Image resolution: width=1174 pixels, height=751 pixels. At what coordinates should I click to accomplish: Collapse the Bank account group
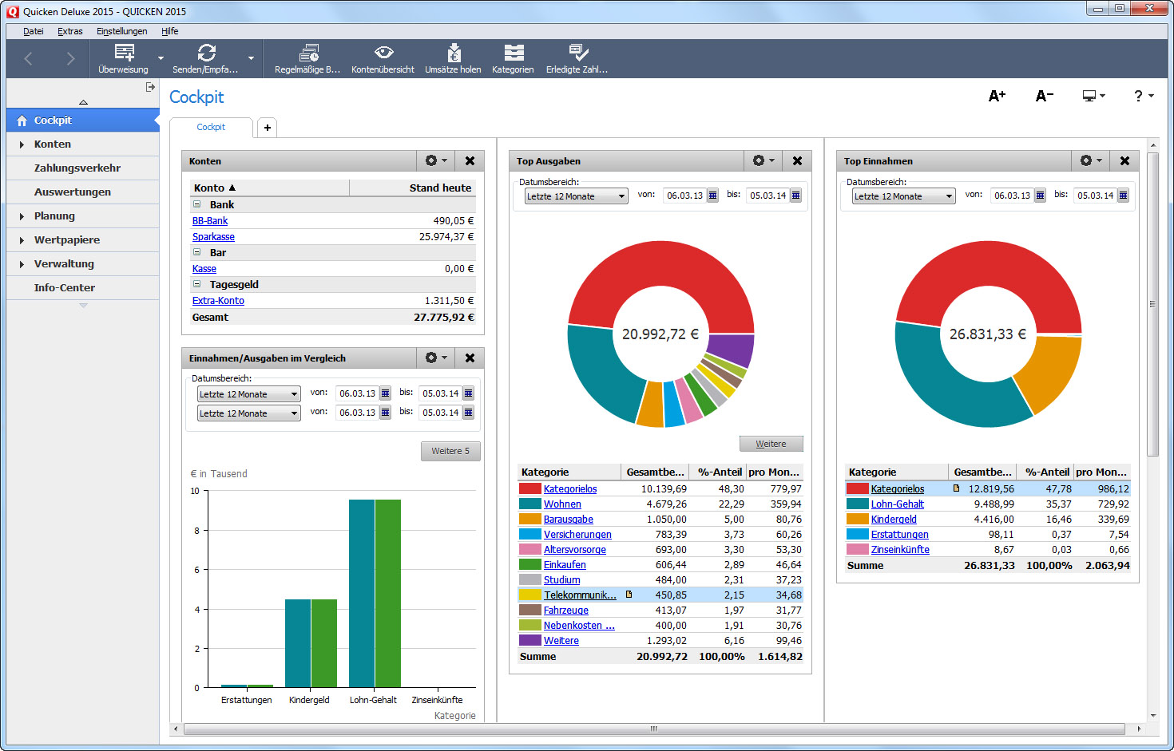click(197, 204)
